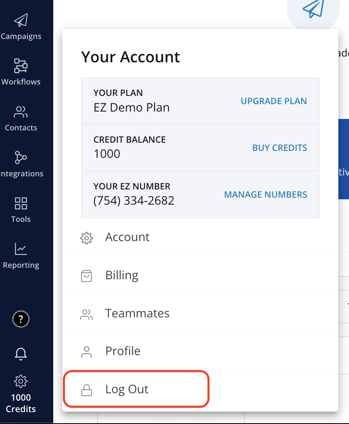Click the large paper plane icon in the top circle
349x424 pixels.
click(x=313, y=9)
